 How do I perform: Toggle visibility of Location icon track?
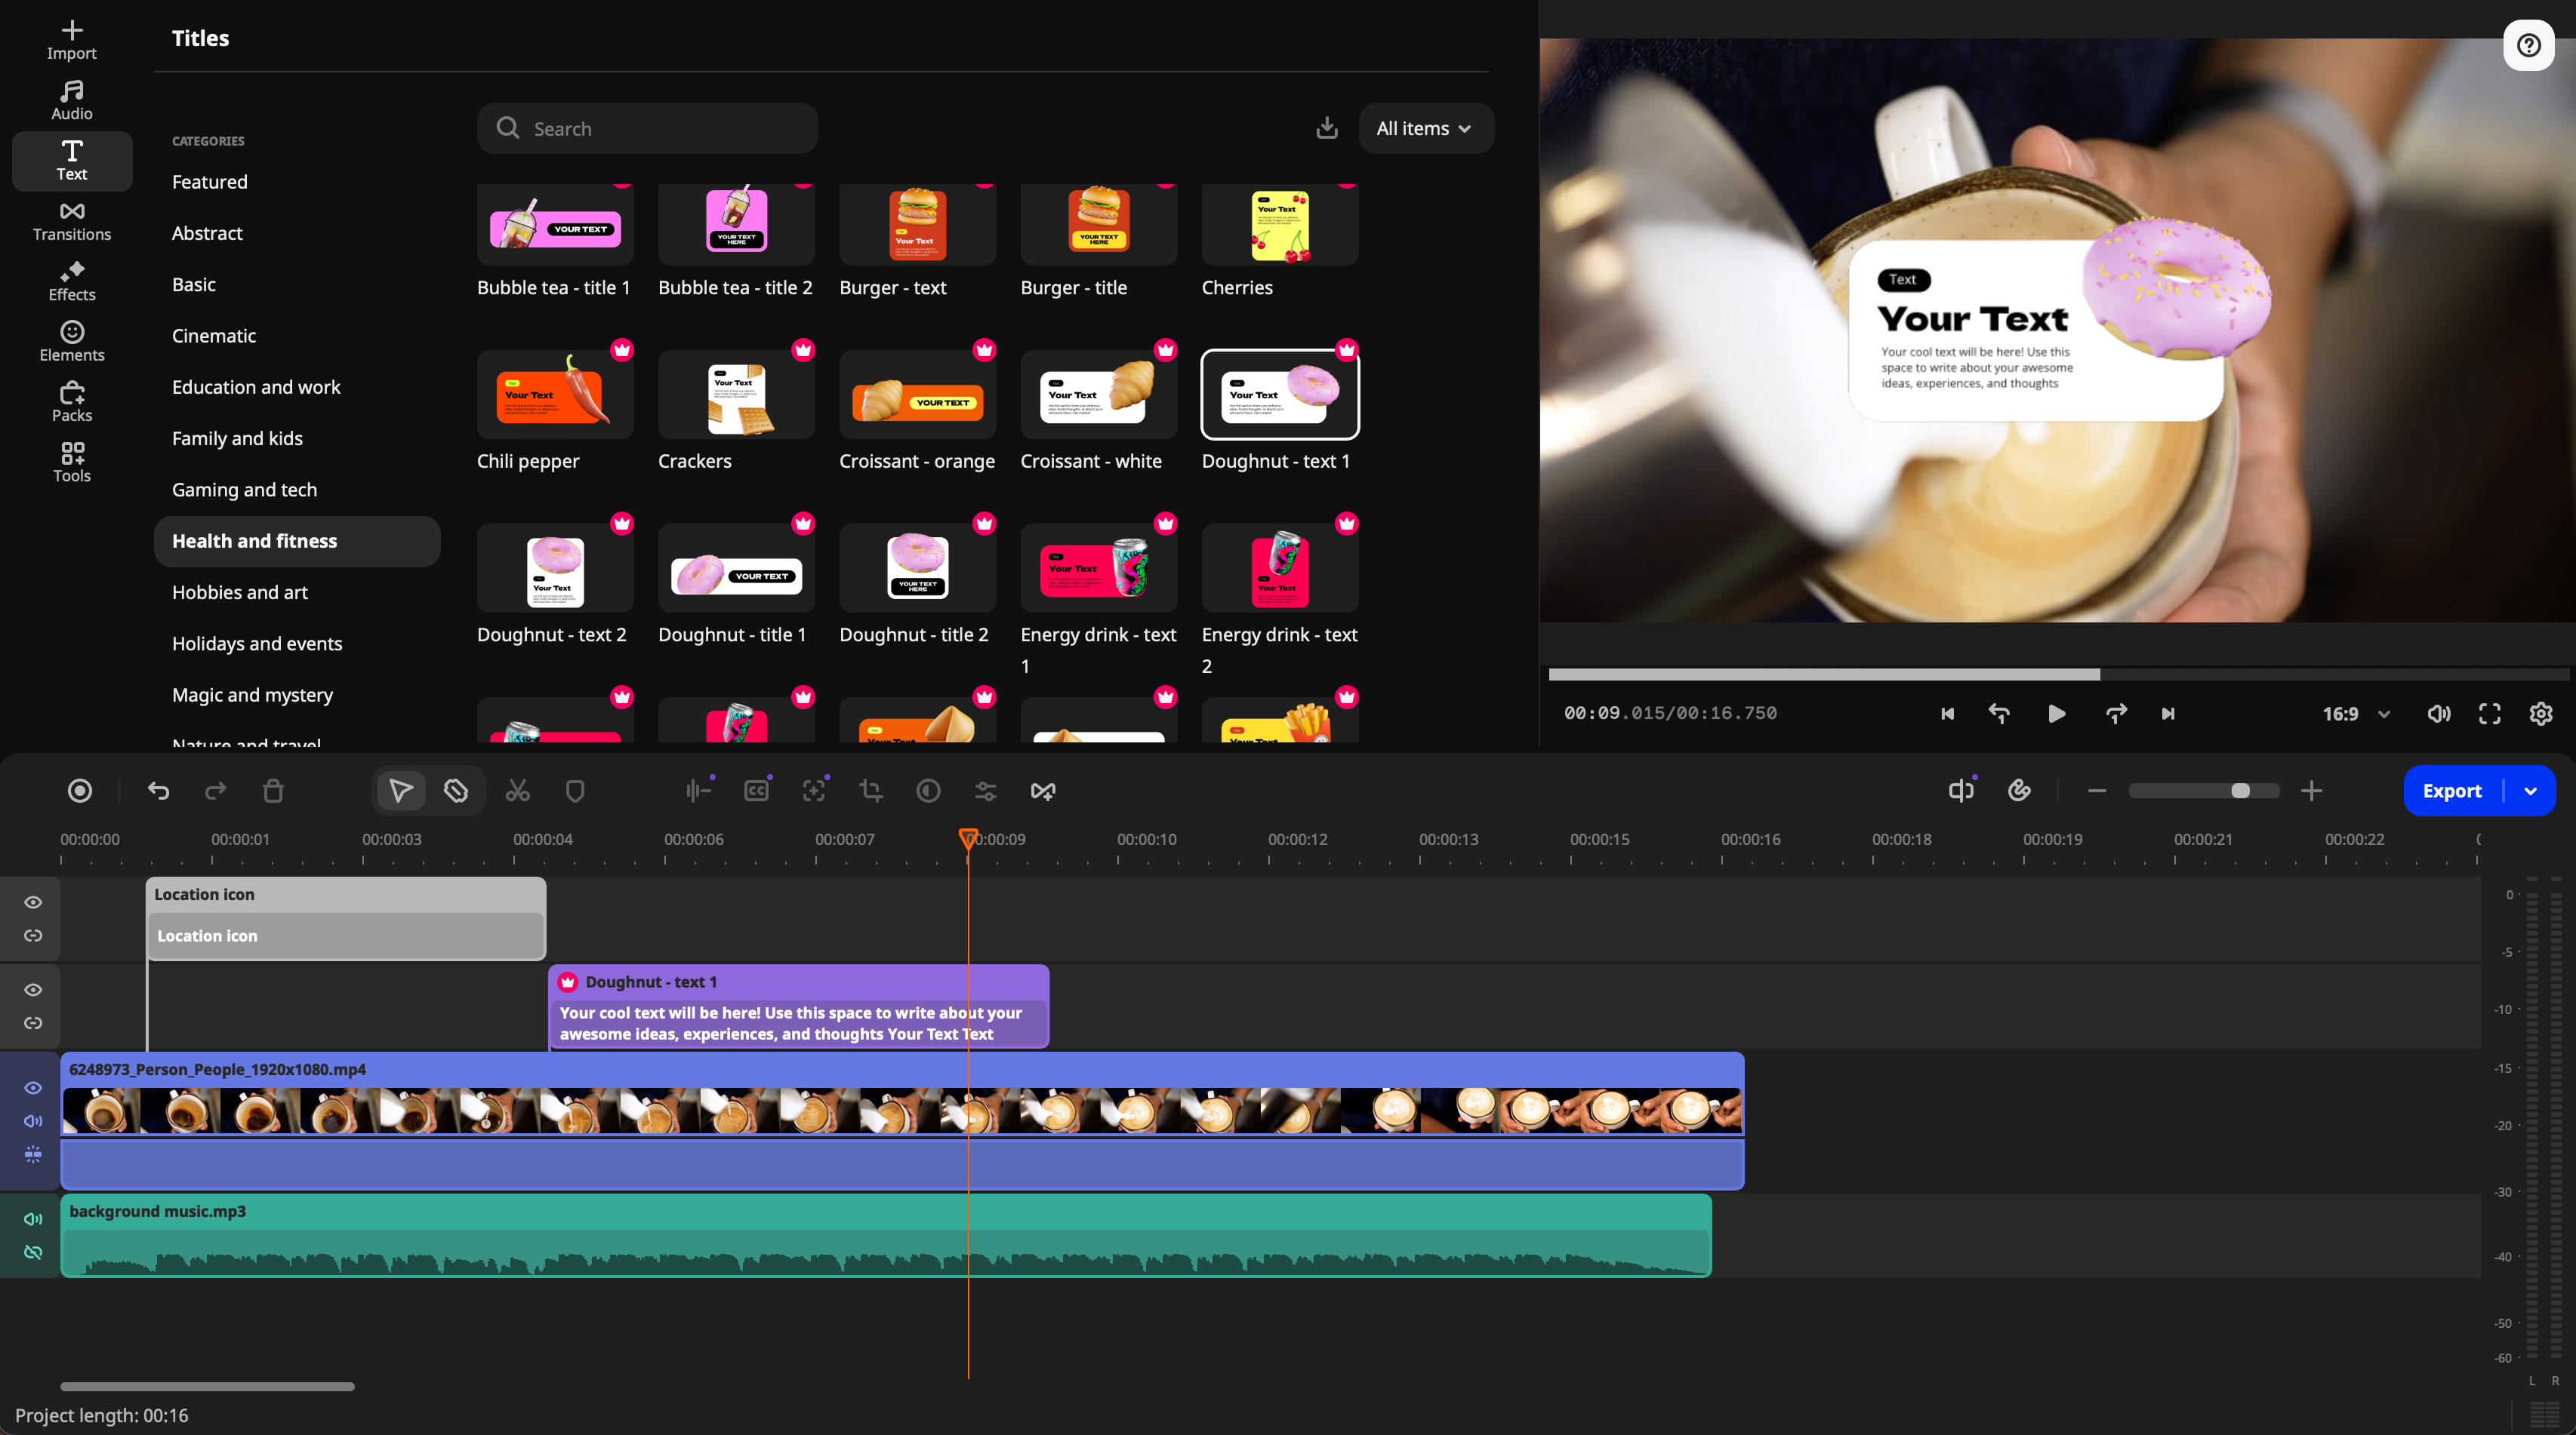pos(33,902)
